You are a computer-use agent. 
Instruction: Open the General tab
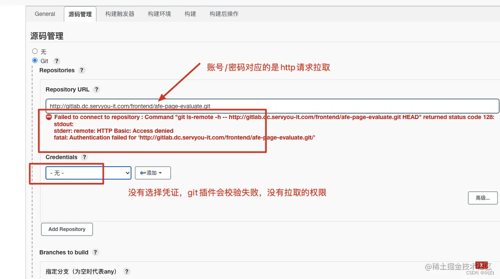point(45,14)
